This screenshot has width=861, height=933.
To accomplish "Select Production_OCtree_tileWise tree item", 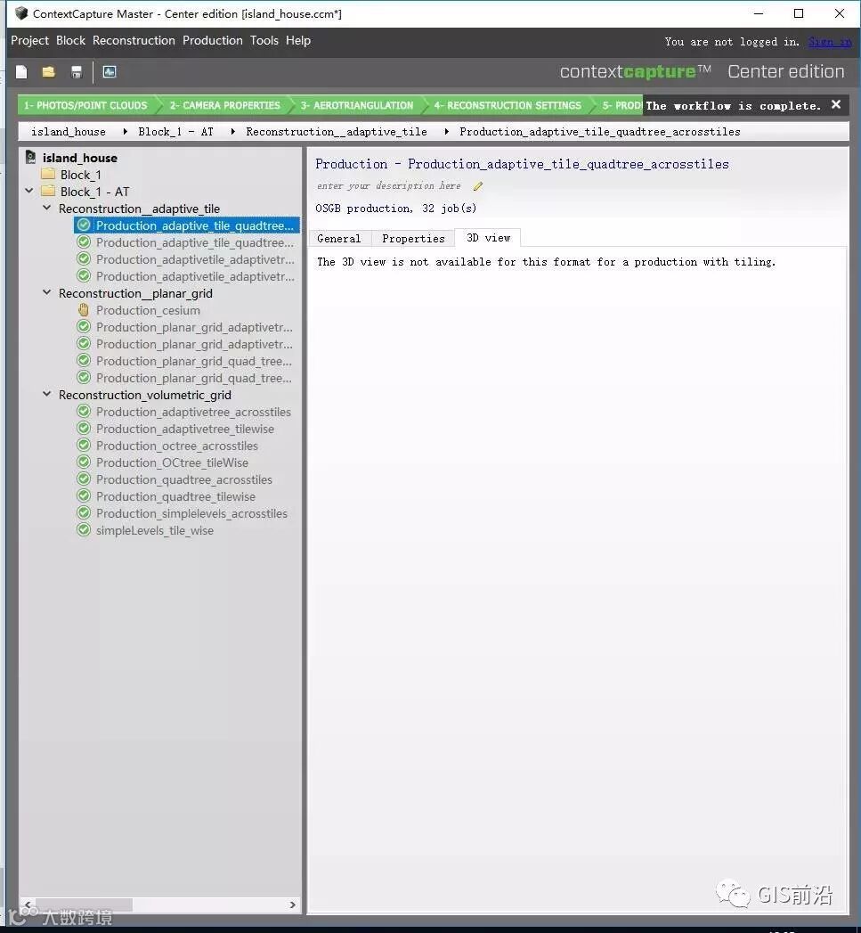I will (173, 462).
